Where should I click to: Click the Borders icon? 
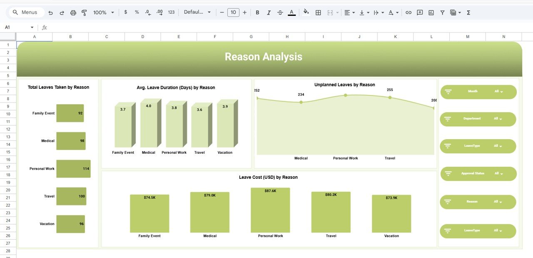click(x=318, y=12)
